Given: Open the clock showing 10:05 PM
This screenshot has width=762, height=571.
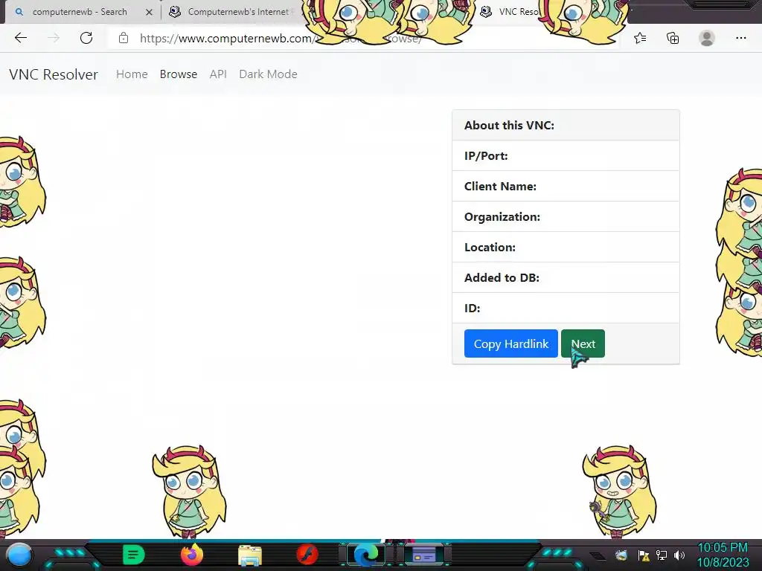Looking at the screenshot, I should click(x=723, y=555).
